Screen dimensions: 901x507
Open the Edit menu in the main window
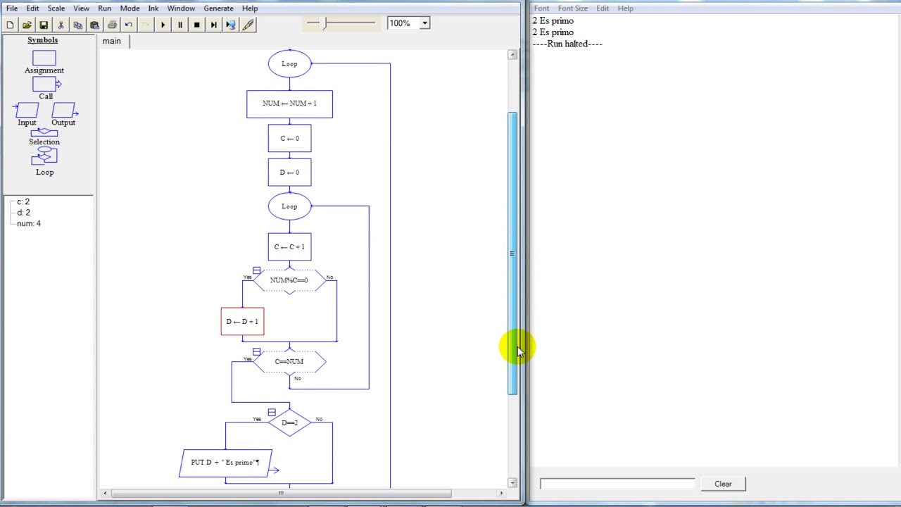pyautogui.click(x=32, y=8)
